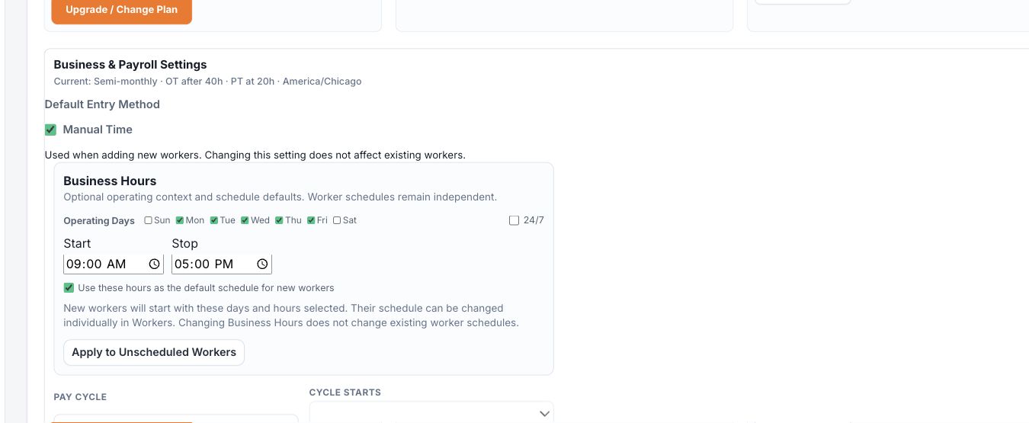This screenshot has width=1029, height=423.
Task: Uncheck the Manual Time checkbox
Action: coord(51,130)
